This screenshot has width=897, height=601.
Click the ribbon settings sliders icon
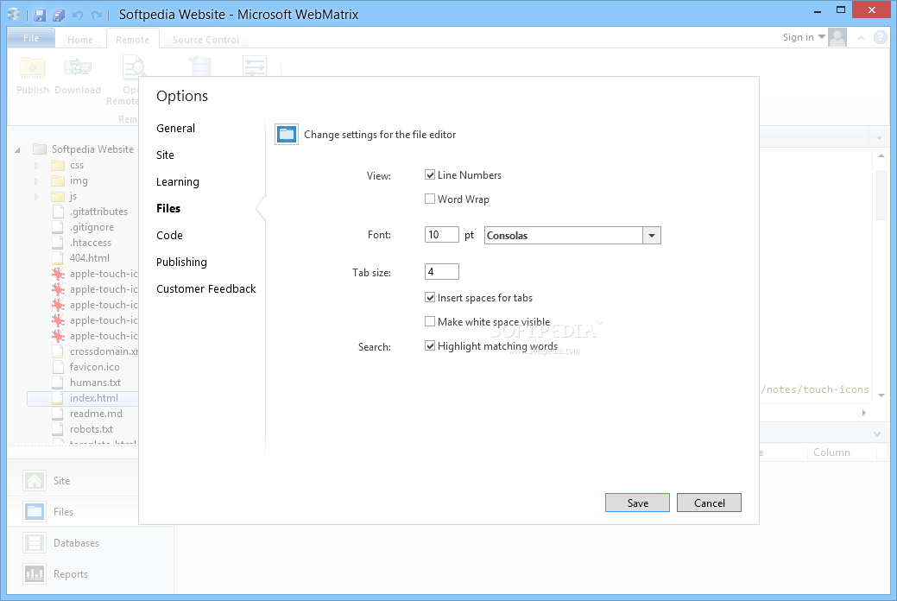pos(255,66)
